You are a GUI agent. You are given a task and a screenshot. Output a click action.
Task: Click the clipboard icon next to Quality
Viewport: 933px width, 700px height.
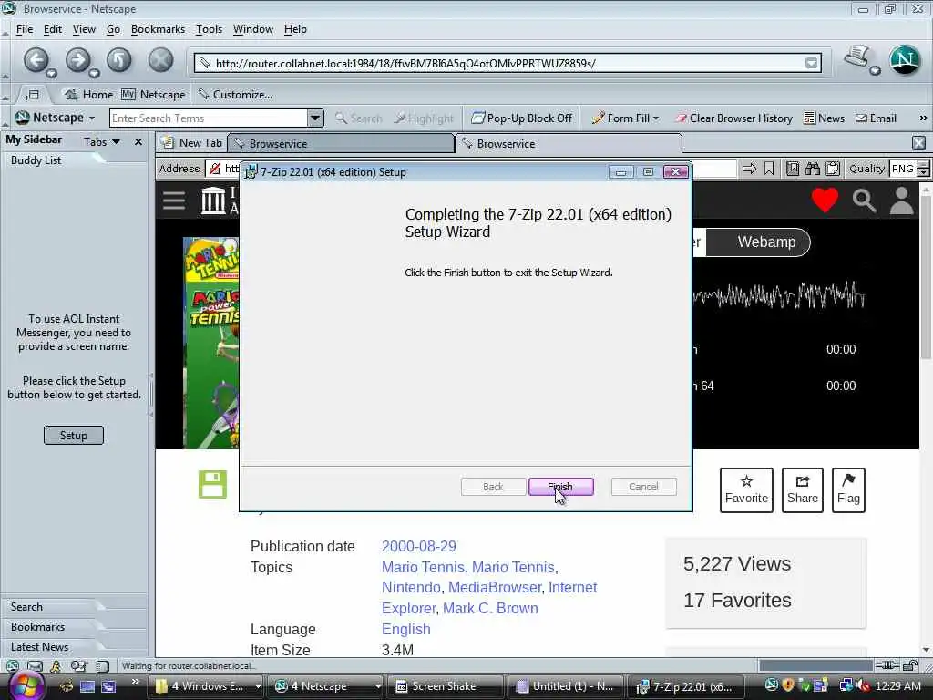833,169
